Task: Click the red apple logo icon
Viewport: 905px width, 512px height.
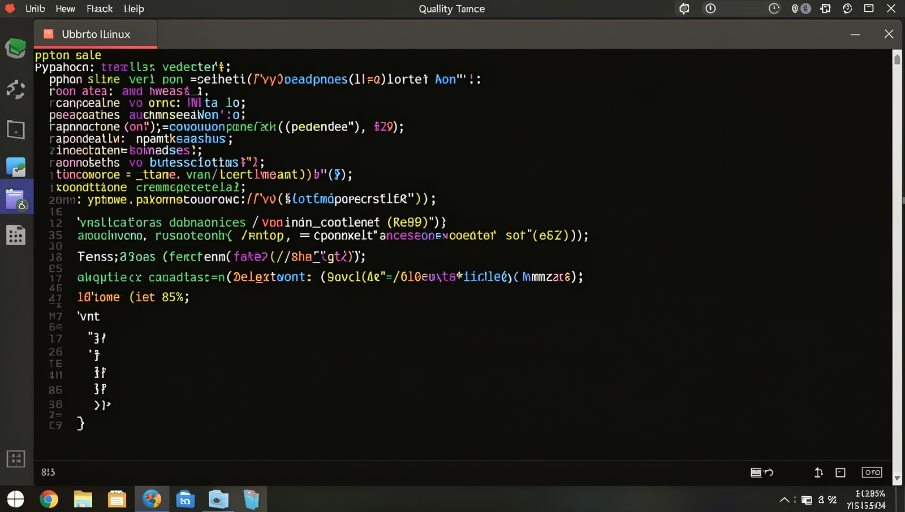Action: pyautogui.click(x=10, y=8)
